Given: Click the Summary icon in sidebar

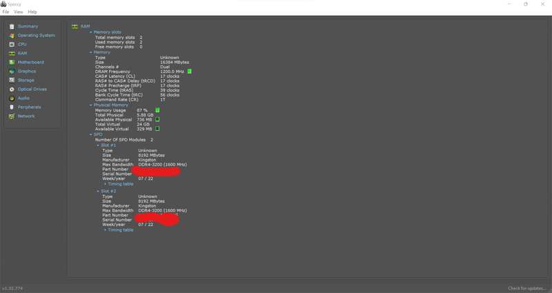Looking at the screenshot, I should point(12,26).
